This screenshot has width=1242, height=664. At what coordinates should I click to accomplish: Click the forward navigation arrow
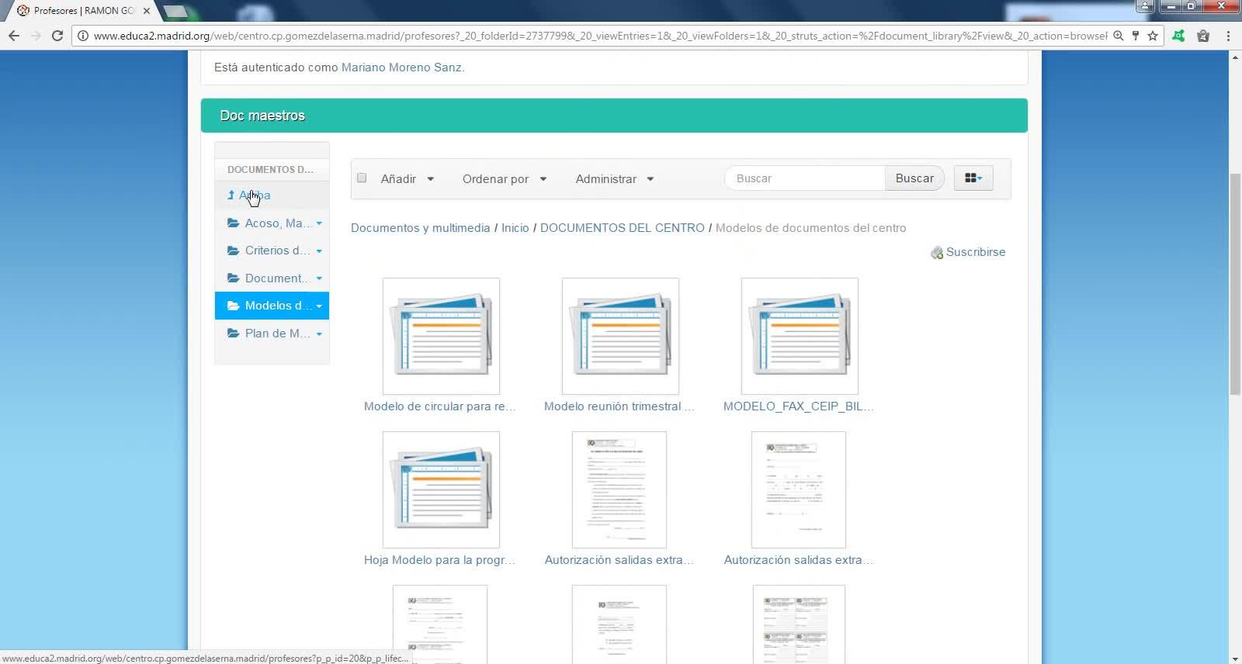pos(36,36)
